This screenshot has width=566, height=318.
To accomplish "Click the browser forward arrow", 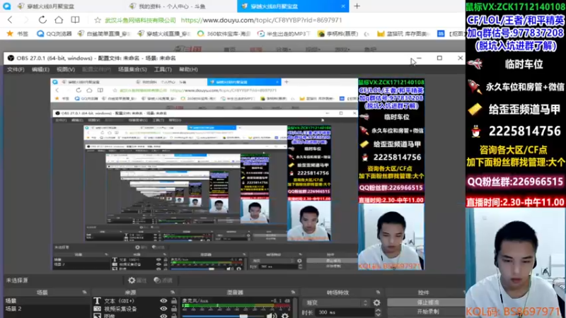I will 26,20.
